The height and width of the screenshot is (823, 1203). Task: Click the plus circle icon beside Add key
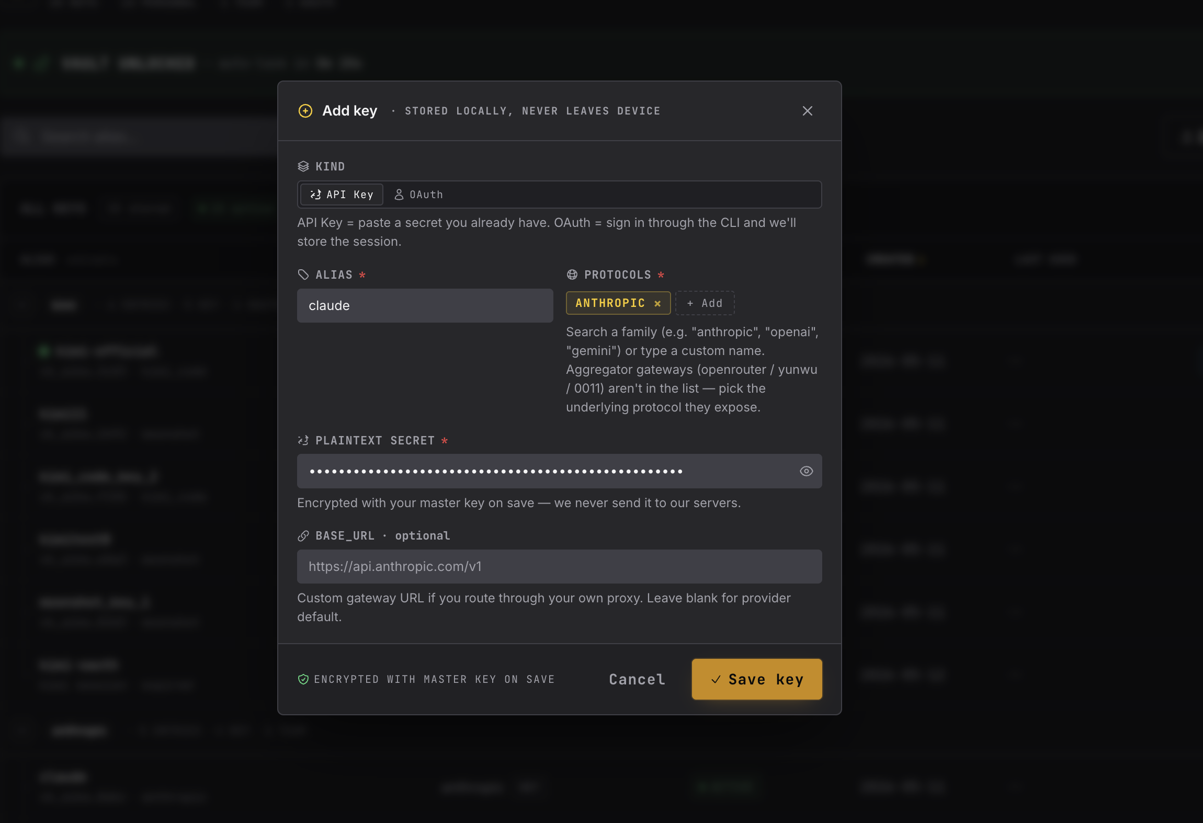tap(305, 111)
